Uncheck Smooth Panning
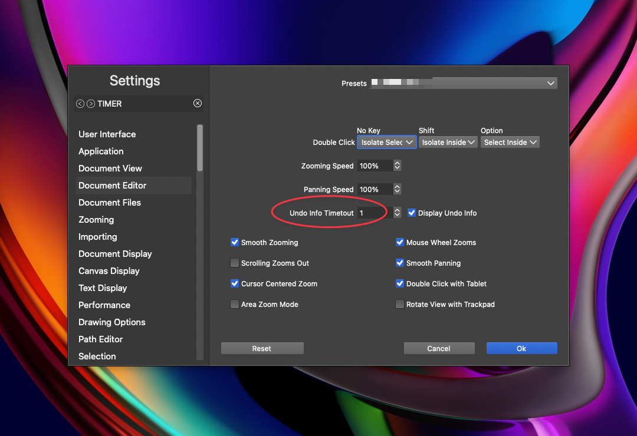 click(x=400, y=263)
